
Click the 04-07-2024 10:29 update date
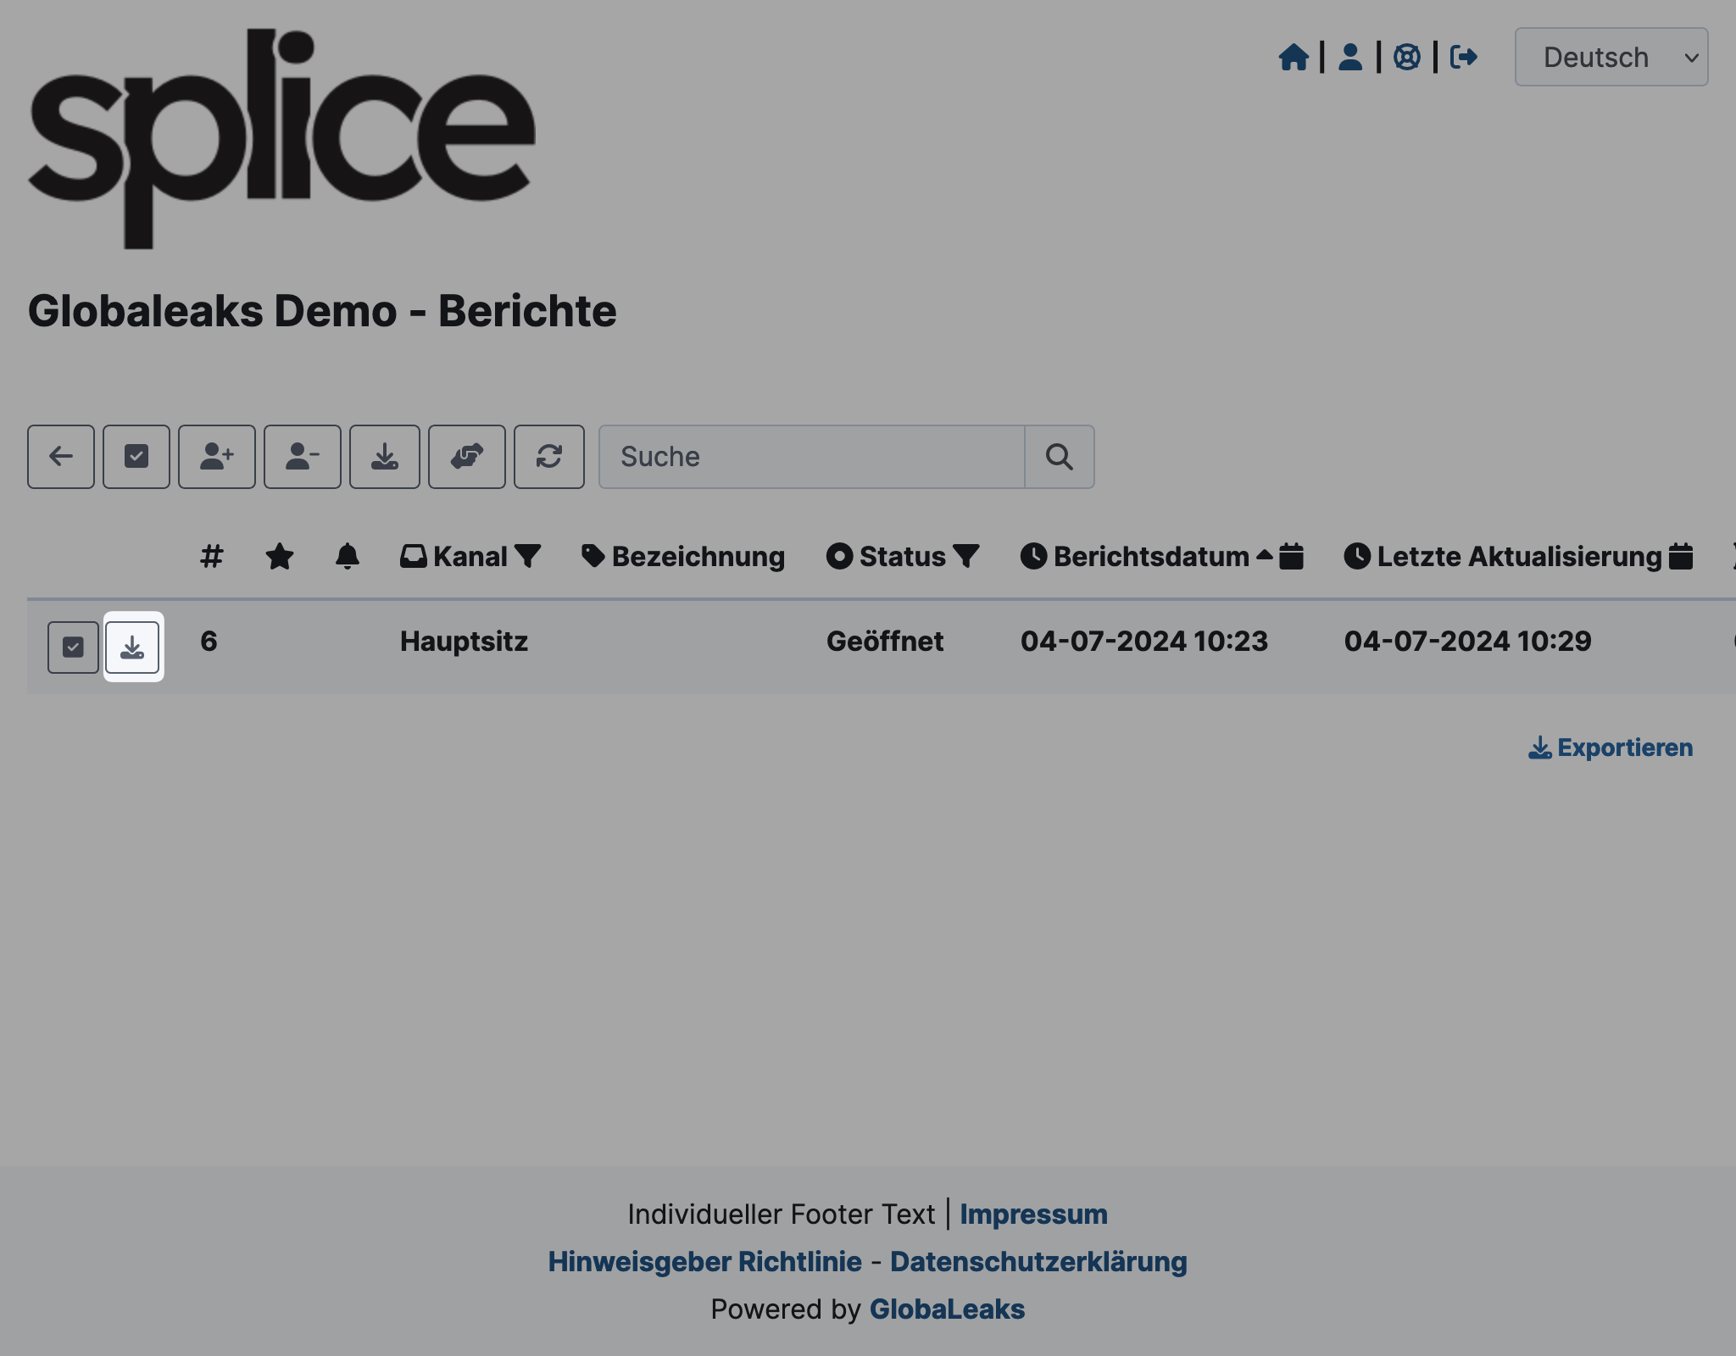click(1468, 642)
